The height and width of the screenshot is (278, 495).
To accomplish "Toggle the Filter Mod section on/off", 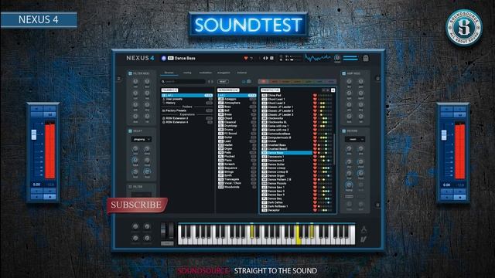I will [130, 73].
